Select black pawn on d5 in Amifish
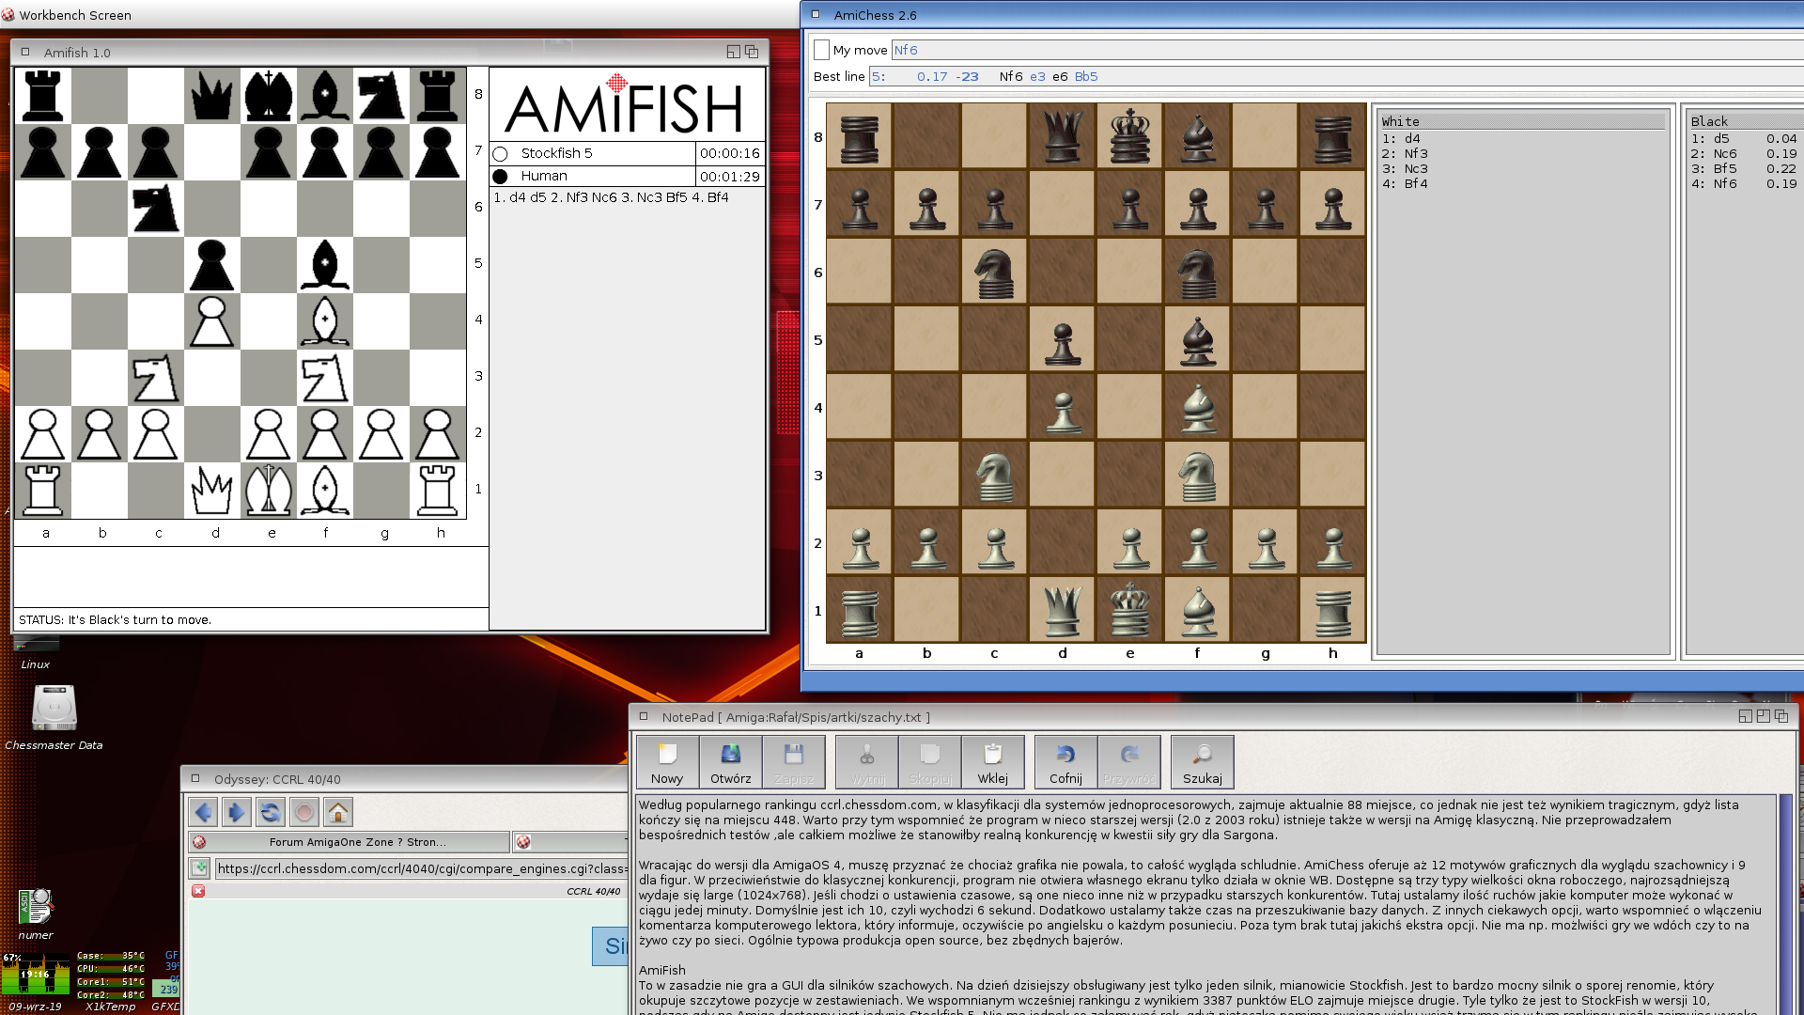Image resolution: width=1804 pixels, height=1015 pixels. coord(211,264)
